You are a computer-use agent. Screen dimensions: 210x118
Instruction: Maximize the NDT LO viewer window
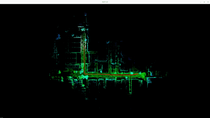click(204, 2)
